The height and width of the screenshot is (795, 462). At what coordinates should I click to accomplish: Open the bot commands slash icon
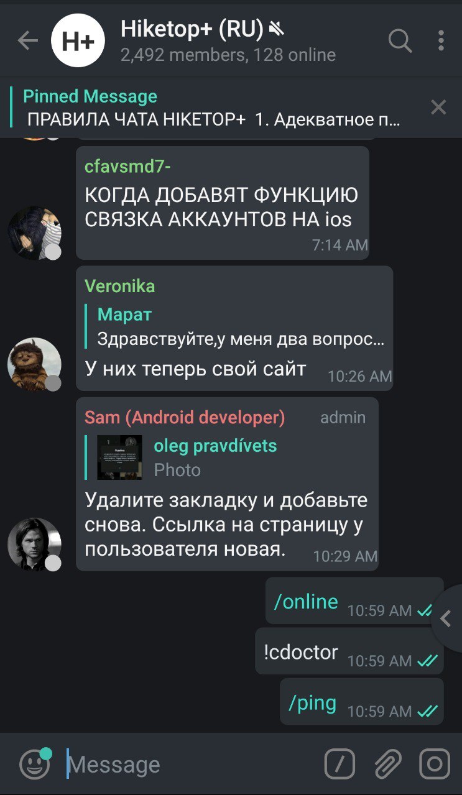tap(340, 764)
